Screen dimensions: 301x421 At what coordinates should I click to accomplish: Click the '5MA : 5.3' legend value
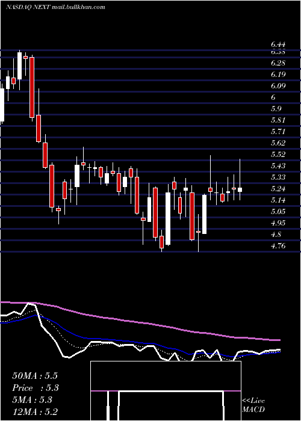(x=33, y=400)
